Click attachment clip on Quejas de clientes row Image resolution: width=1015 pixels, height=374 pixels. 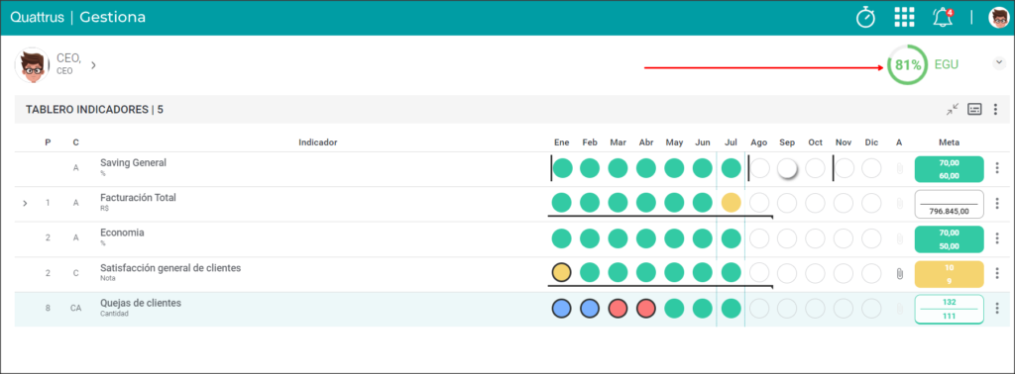coord(899,309)
